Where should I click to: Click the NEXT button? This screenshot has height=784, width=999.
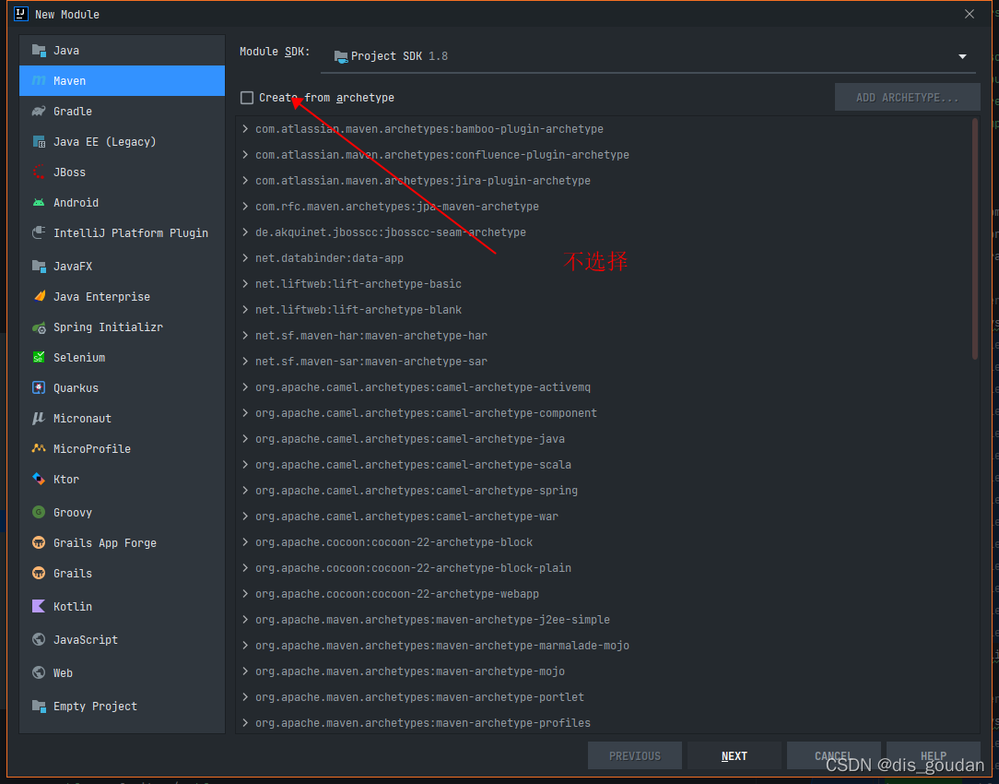pyautogui.click(x=734, y=756)
